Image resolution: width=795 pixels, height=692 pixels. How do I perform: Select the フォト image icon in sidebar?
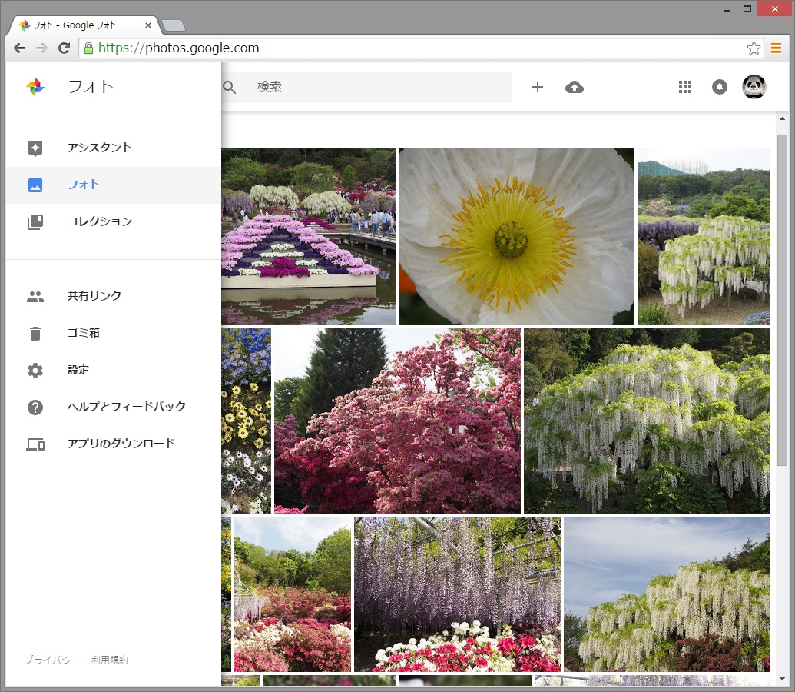35,185
